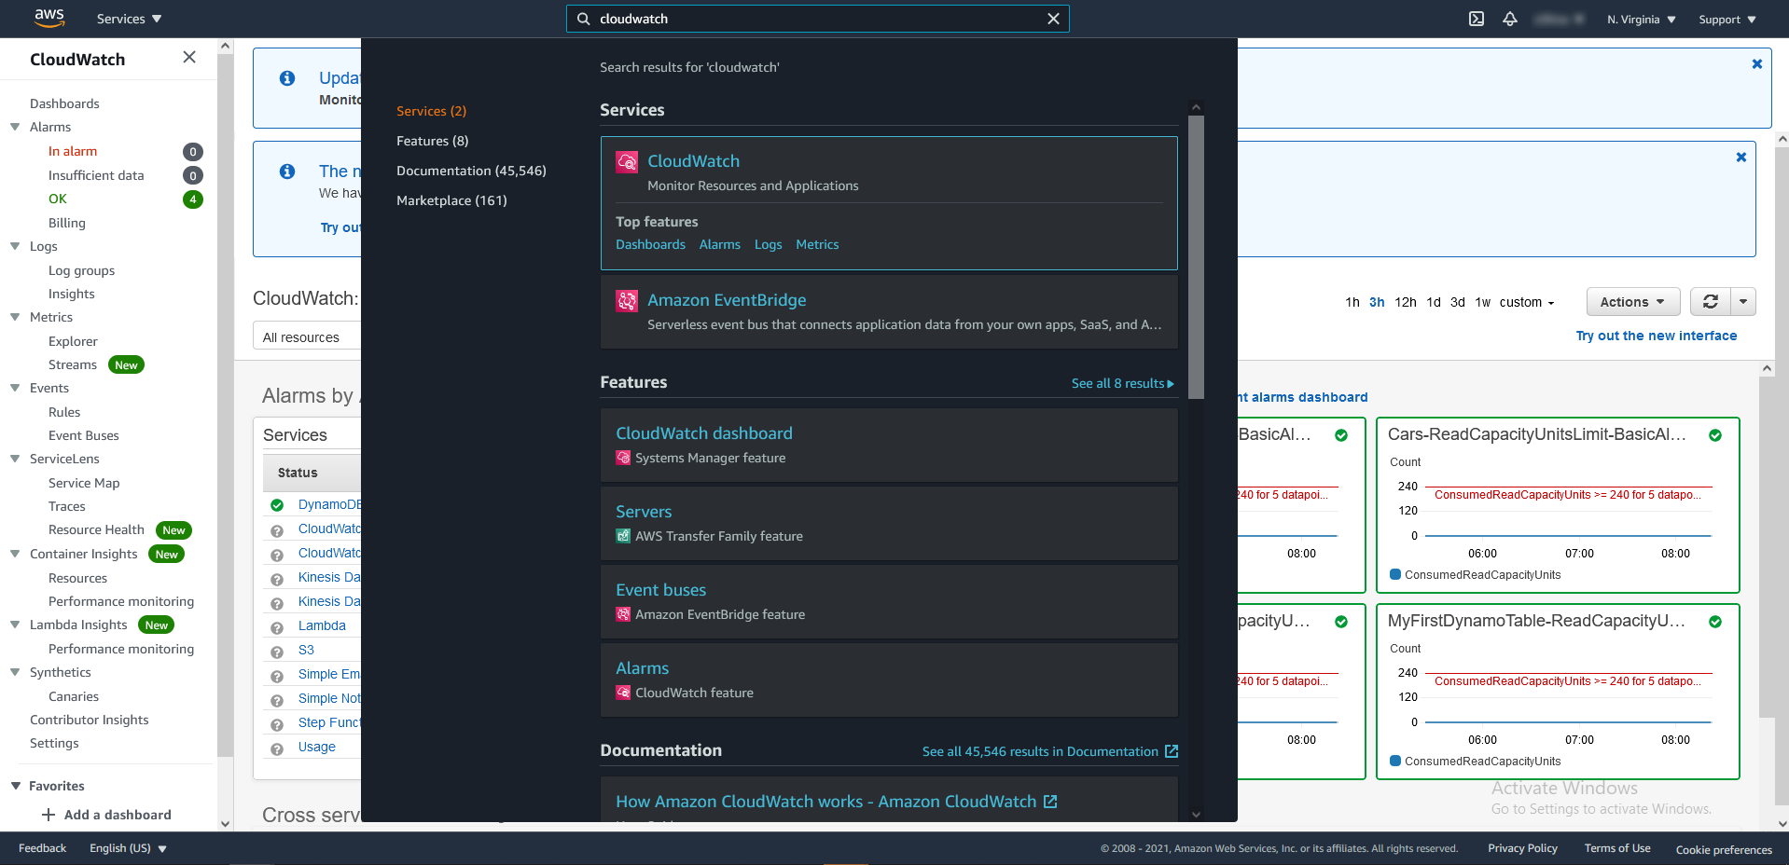
Task: Collapse the Alarms tree section
Action: point(15,127)
